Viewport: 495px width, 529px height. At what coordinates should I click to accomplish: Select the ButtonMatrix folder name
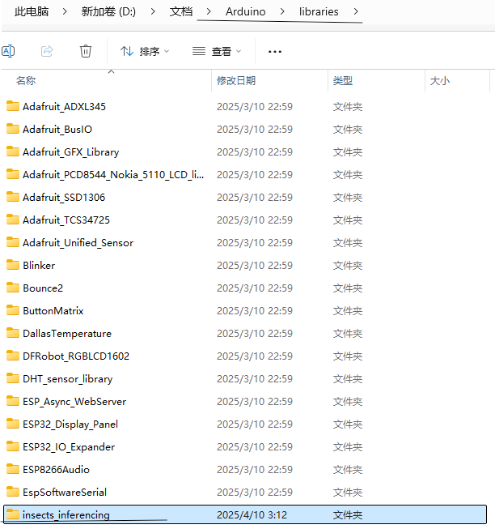[x=53, y=311]
